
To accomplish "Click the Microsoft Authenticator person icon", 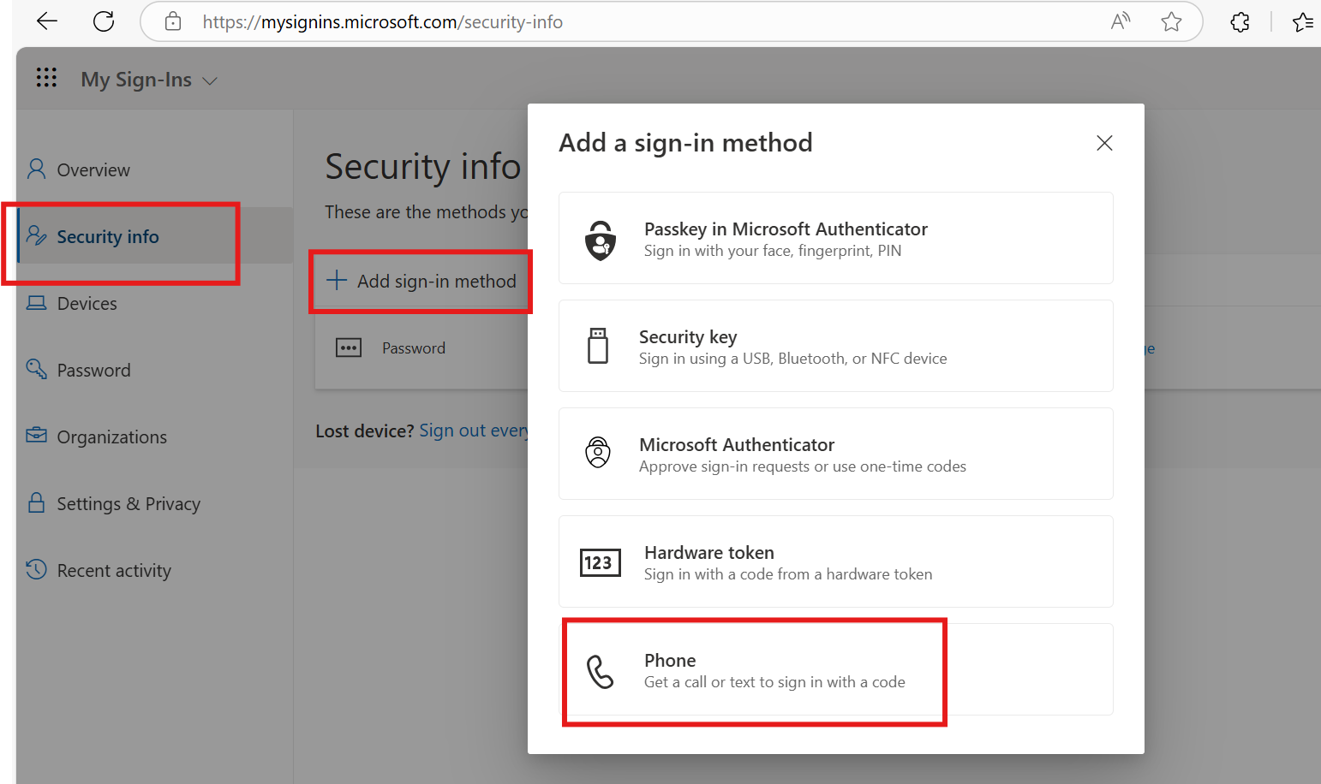I will 598,454.
